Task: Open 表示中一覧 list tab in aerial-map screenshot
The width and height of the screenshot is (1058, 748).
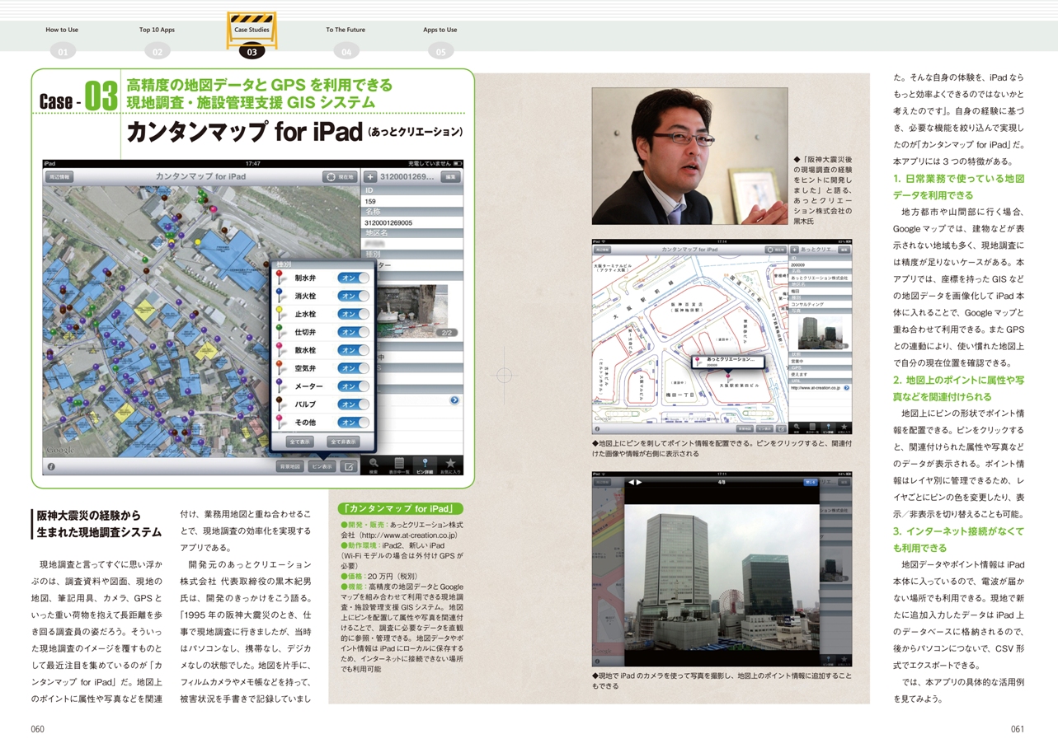Action: pyautogui.click(x=398, y=465)
